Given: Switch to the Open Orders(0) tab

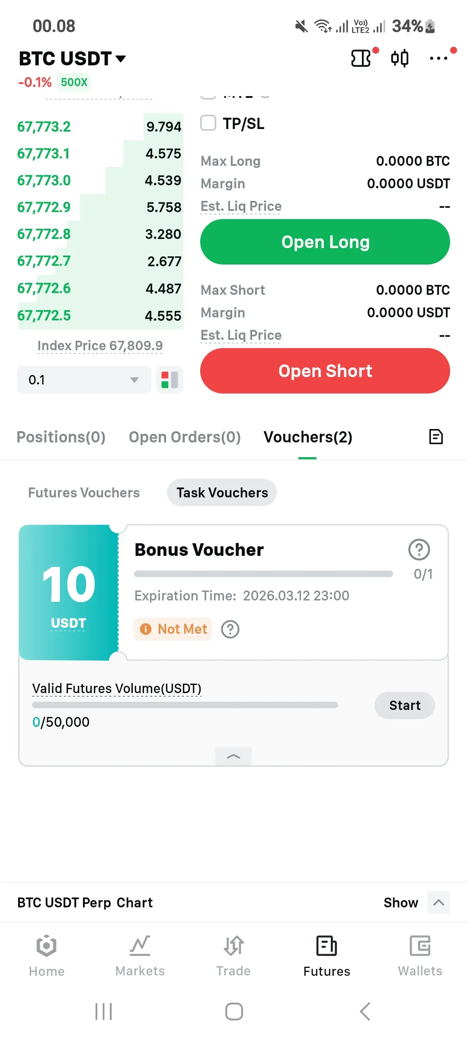Looking at the screenshot, I should [x=185, y=437].
